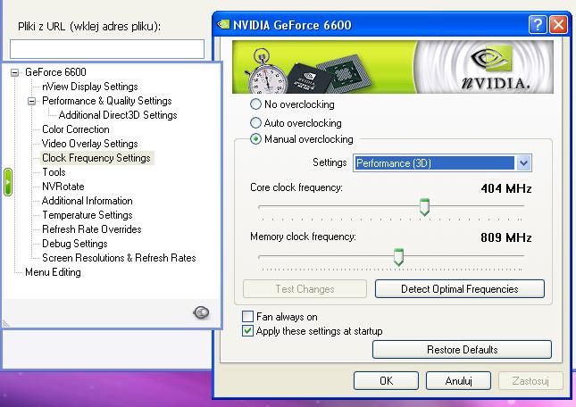The height and width of the screenshot is (407, 576).
Task: Select No overclocking radio button
Action: [x=255, y=104]
